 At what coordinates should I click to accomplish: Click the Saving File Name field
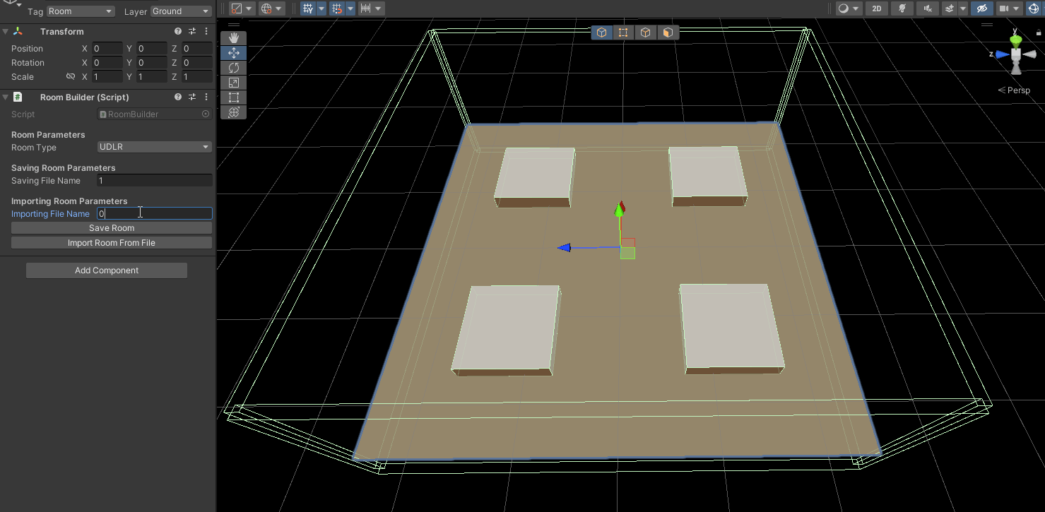pos(155,181)
